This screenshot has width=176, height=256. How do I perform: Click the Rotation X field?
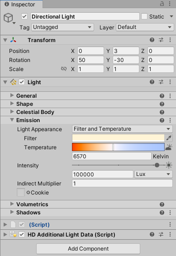tap(90, 60)
